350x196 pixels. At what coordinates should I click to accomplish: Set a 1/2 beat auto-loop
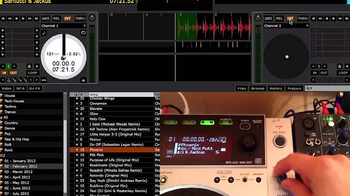click(25, 80)
